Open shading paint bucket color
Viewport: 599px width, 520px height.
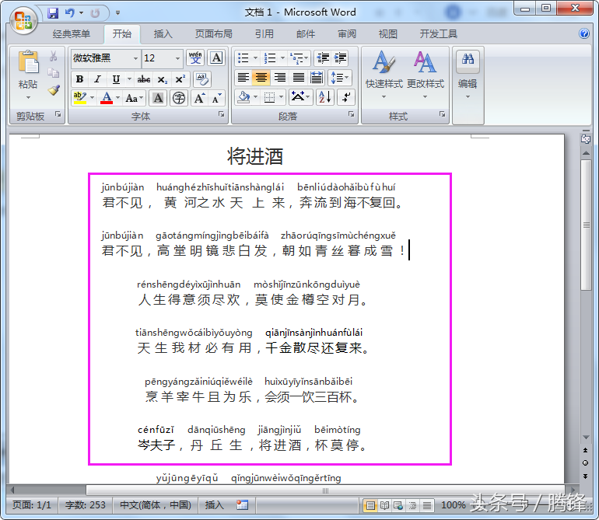tap(243, 97)
